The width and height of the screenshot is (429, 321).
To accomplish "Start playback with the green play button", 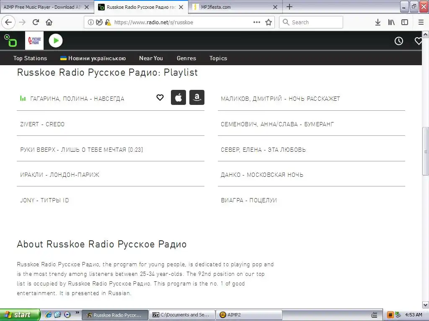I will tap(56, 41).
